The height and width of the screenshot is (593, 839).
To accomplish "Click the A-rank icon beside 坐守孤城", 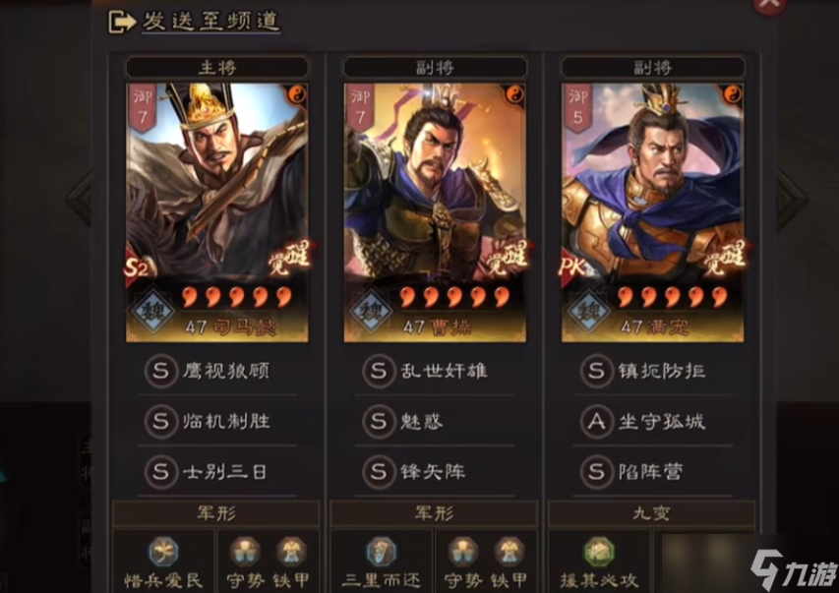I will point(596,421).
